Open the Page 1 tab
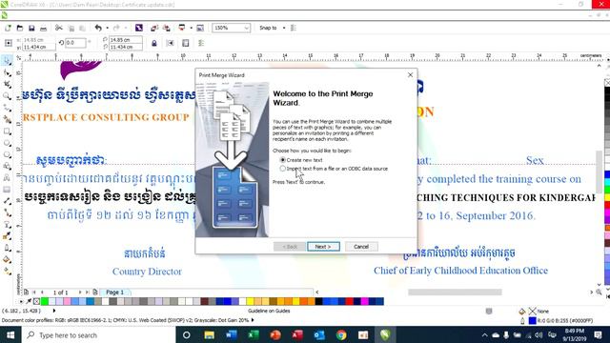The height and width of the screenshot is (343, 610). 114,293
